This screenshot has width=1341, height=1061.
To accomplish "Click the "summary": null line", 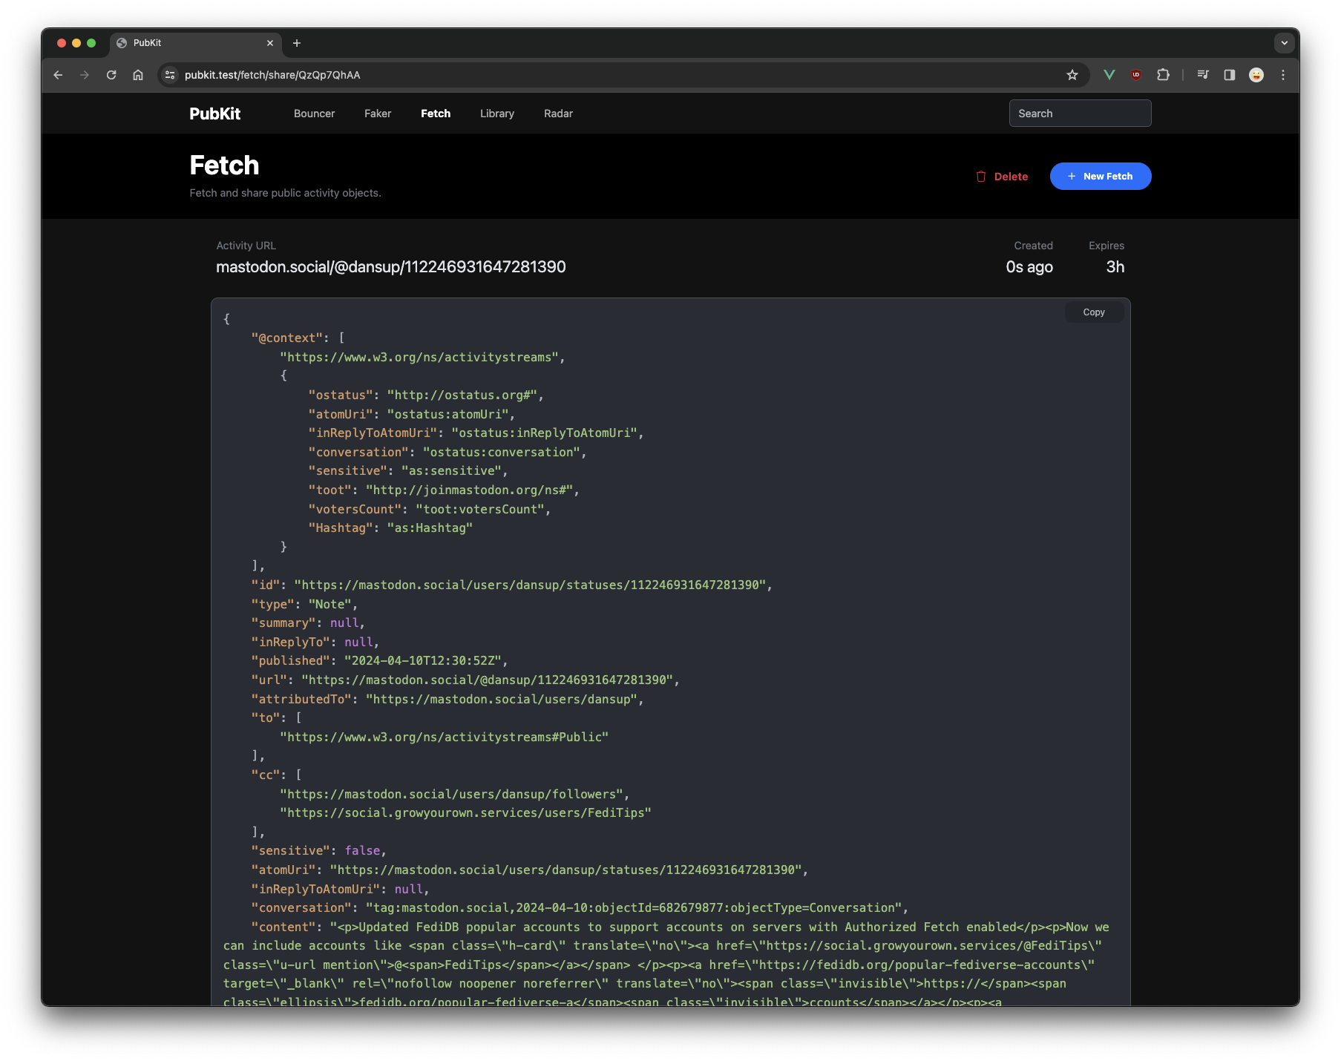I will pos(308,623).
